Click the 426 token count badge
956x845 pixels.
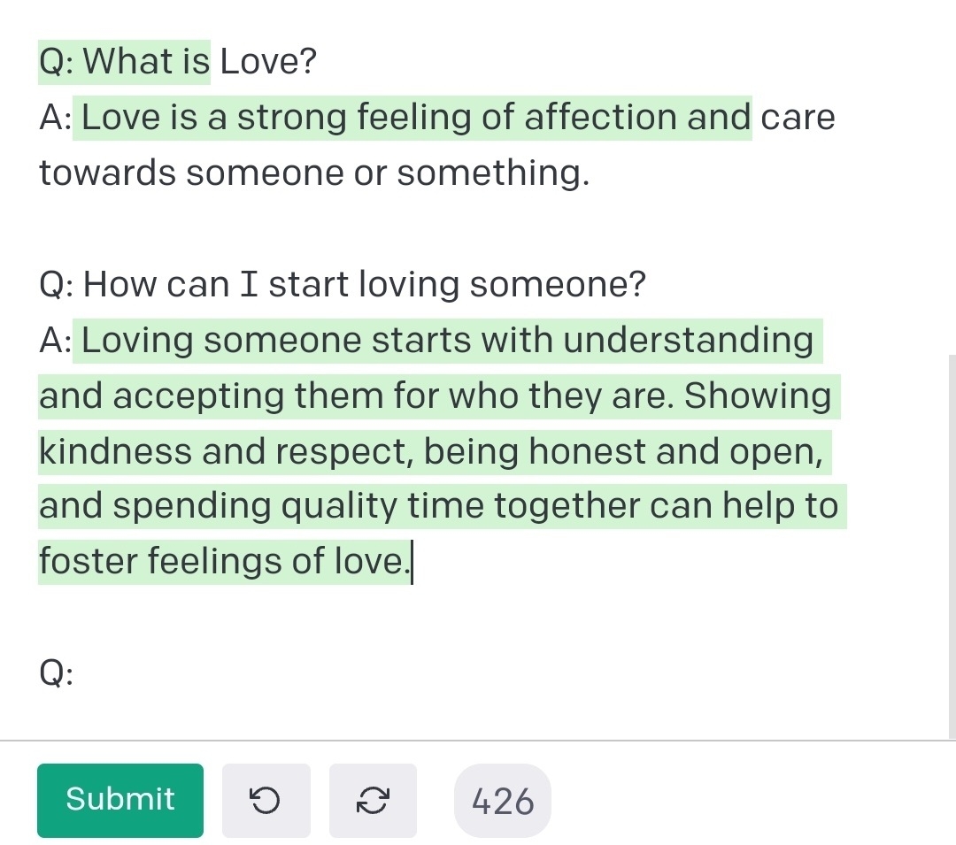(503, 801)
